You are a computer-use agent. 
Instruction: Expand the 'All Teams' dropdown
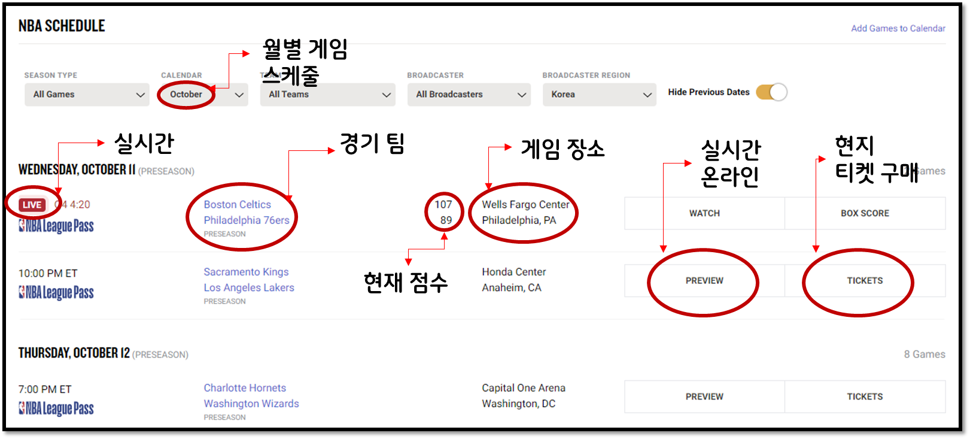[x=327, y=95]
